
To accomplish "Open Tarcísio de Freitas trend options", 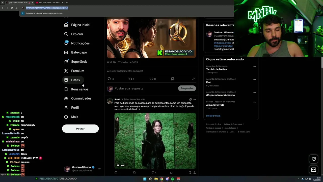I will pos(254,67).
